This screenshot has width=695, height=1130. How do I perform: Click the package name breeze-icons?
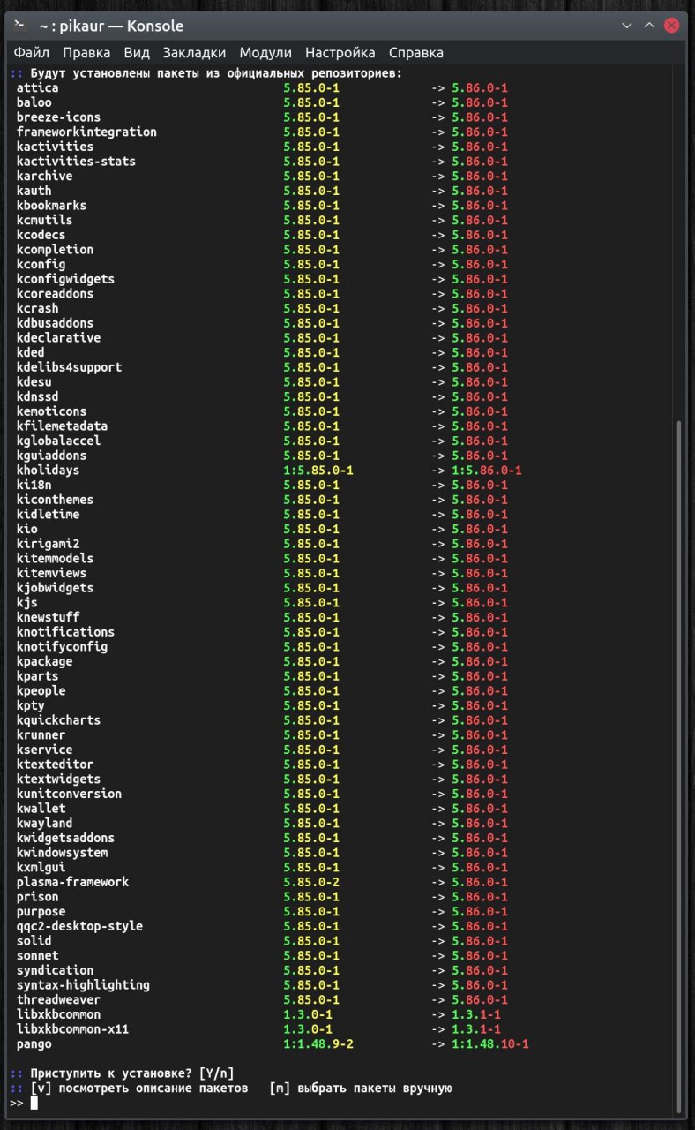[58, 117]
